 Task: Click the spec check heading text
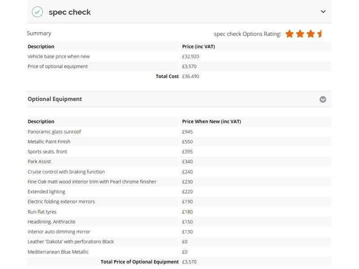click(70, 12)
